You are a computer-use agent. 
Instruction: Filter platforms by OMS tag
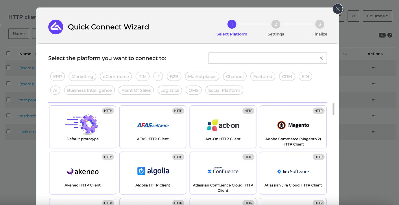(x=193, y=90)
